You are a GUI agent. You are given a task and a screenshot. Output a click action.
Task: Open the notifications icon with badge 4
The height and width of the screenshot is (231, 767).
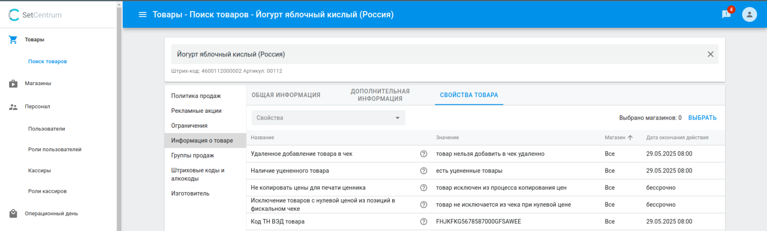pos(727,14)
